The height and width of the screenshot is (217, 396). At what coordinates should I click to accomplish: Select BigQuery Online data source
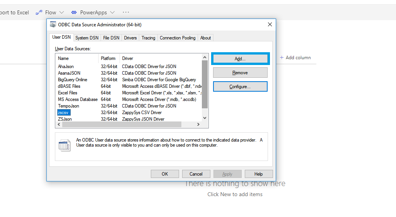[x=73, y=80]
